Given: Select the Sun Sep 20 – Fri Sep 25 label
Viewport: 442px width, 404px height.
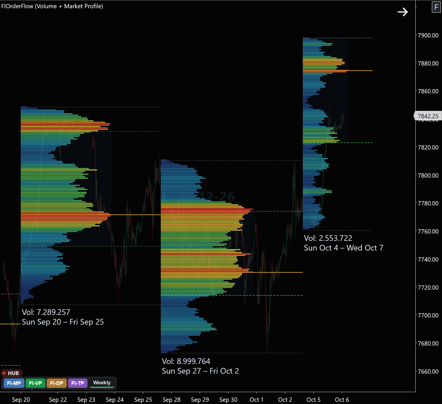Looking at the screenshot, I should pyautogui.click(x=63, y=322).
